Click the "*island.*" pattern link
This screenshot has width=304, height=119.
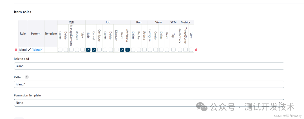pyautogui.click(x=38, y=50)
